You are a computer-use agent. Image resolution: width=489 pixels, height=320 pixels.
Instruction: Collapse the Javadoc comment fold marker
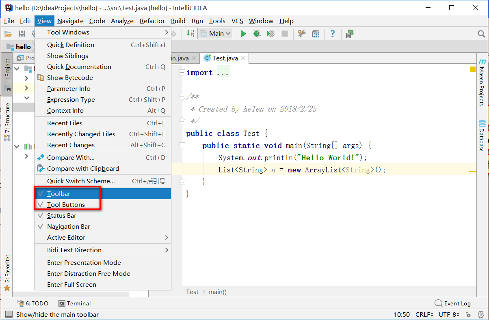coord(182,97)
